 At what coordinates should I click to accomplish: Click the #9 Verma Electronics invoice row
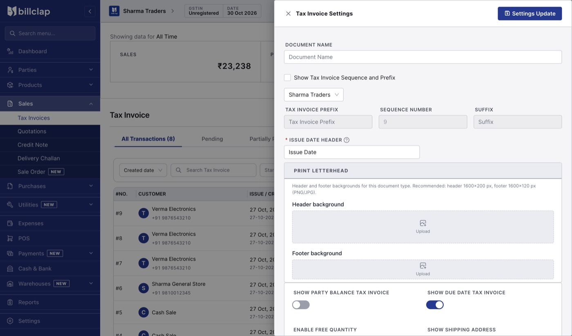coord(194,213)
